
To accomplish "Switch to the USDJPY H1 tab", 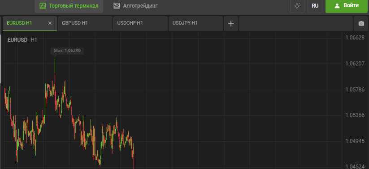I will coord(195,24).
